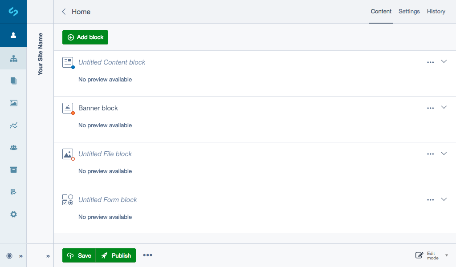
Task: Open the archive/modules box icon
Action: [x=13, y=170]
